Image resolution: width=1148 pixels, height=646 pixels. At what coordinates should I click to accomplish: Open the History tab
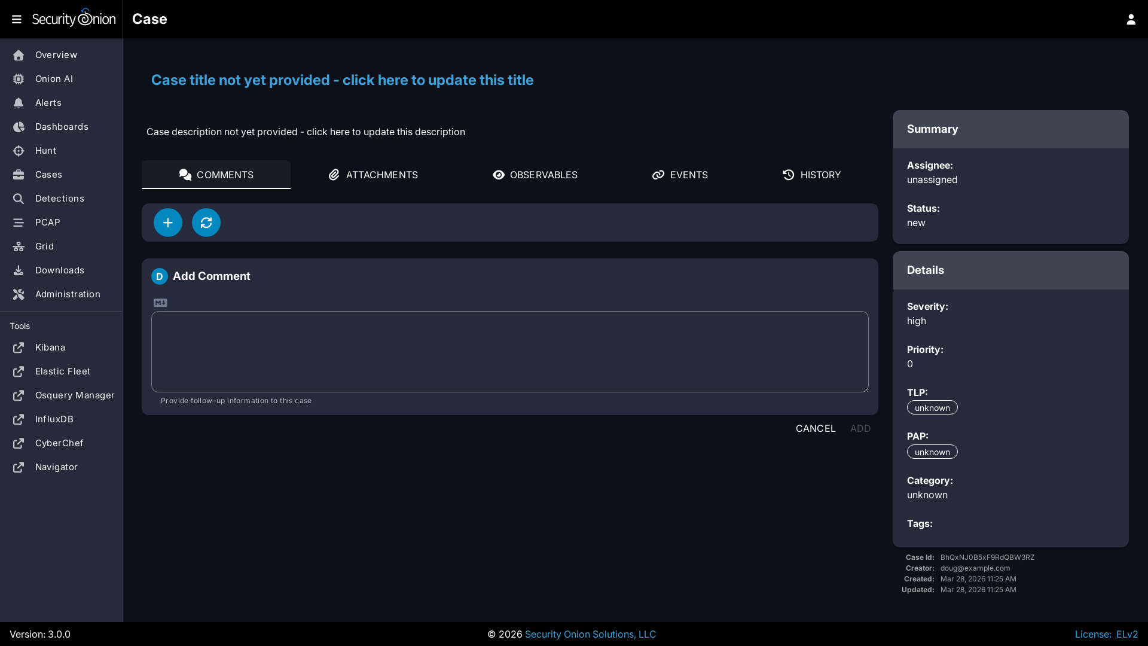tap(811, 175)
